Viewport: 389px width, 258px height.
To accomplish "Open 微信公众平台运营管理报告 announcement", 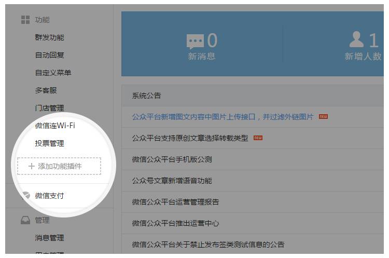I will tap(175, 202).
